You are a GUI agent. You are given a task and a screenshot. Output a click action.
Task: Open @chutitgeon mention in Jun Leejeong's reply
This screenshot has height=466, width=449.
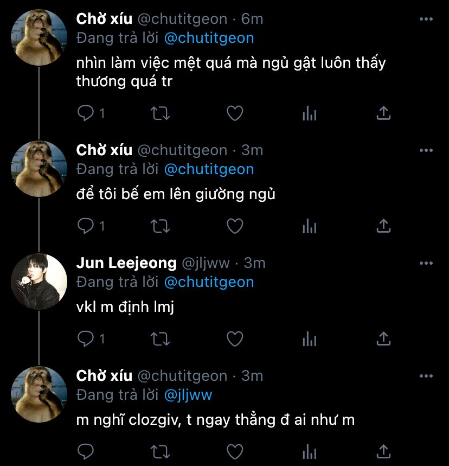coord(209,282)
